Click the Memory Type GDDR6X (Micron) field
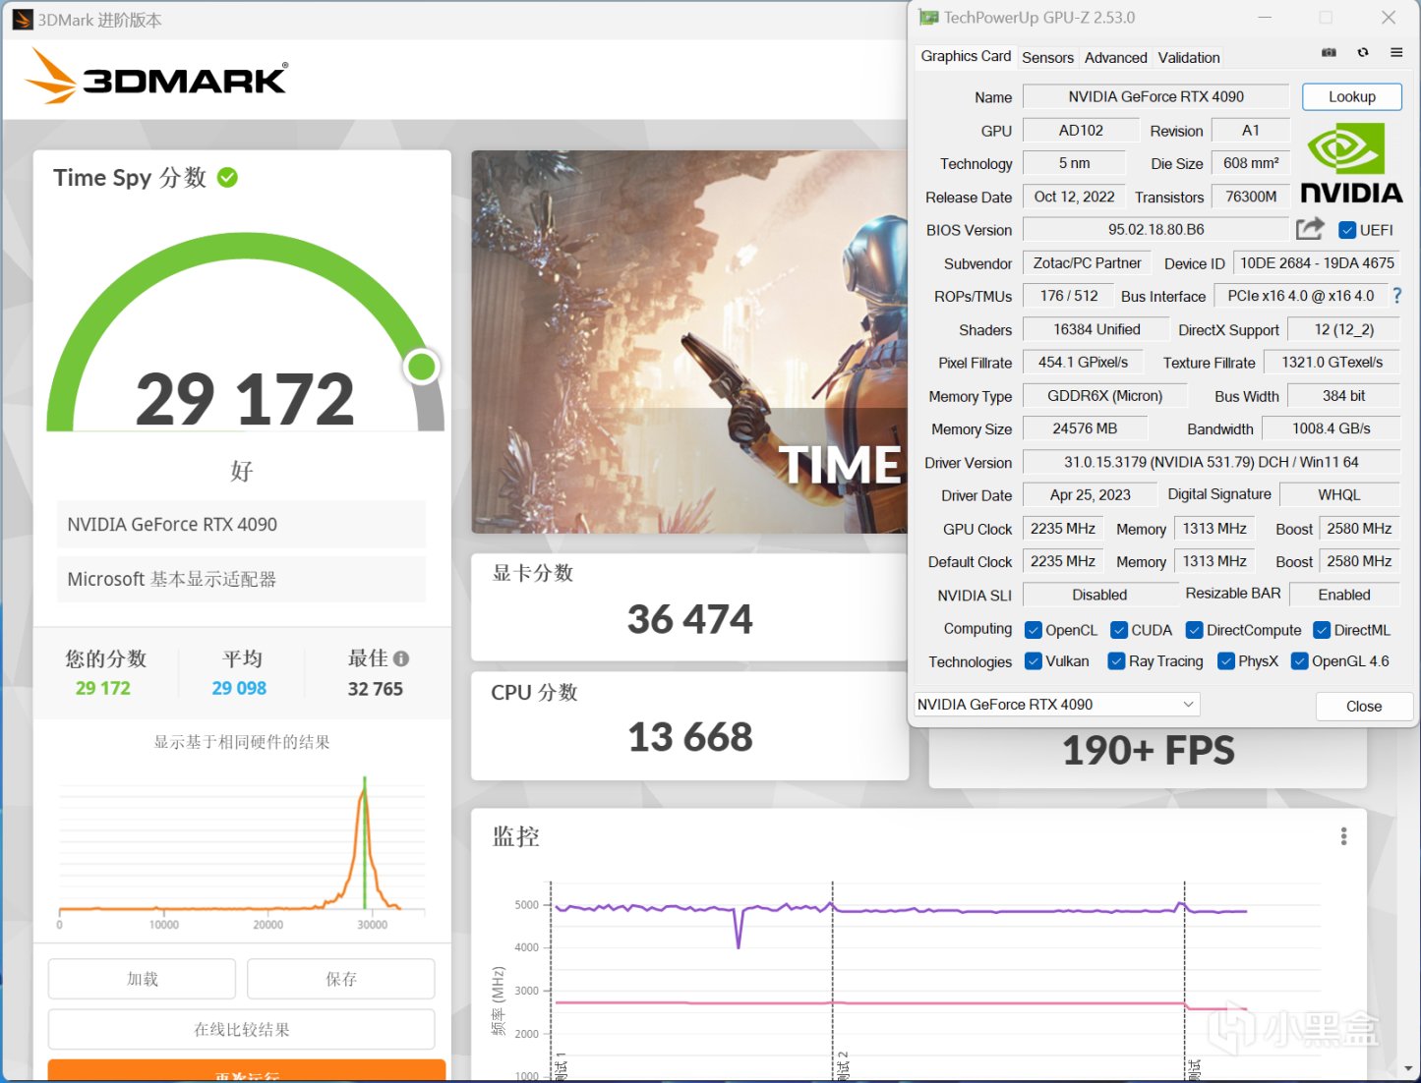 [x=1104, y=395]
